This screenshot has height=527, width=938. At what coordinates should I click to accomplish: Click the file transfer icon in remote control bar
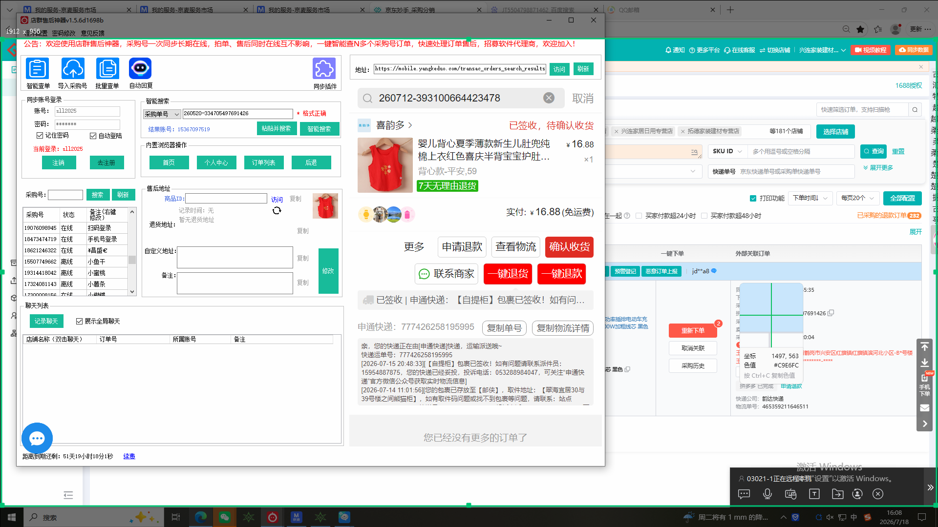click(x=838, y=494)
